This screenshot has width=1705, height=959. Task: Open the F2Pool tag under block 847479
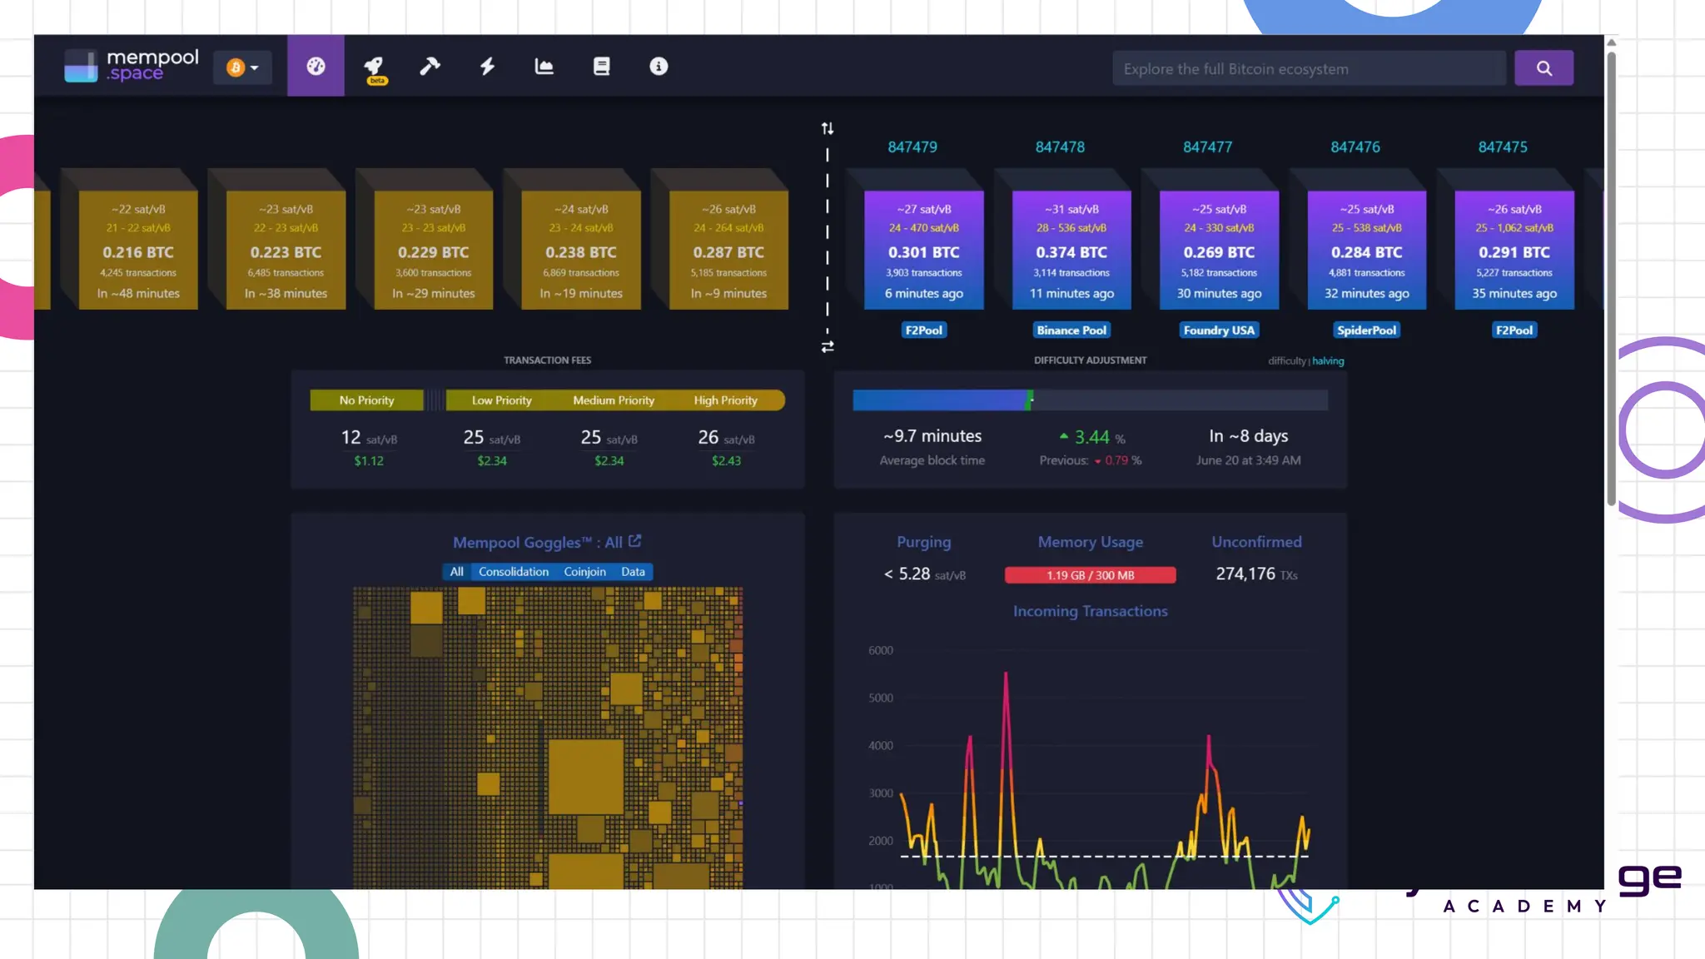[923, 330]
